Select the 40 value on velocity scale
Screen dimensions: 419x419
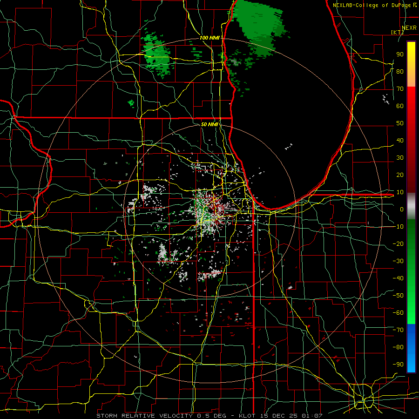[400, 140]
